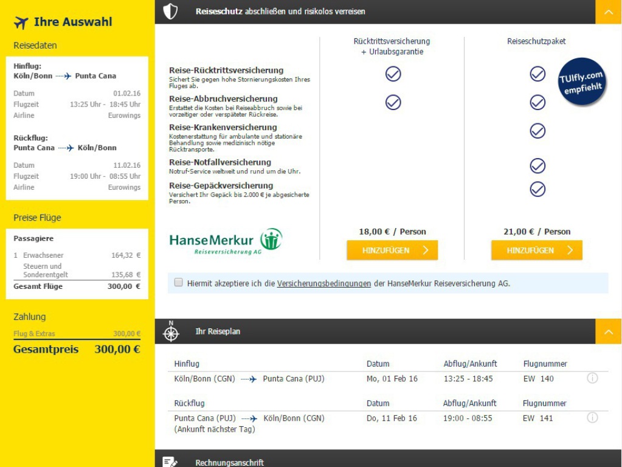The image size is (622, 467).
Task: Click the edit icon beside Rechnungsanschrift
Action: [x=171, y=462]
